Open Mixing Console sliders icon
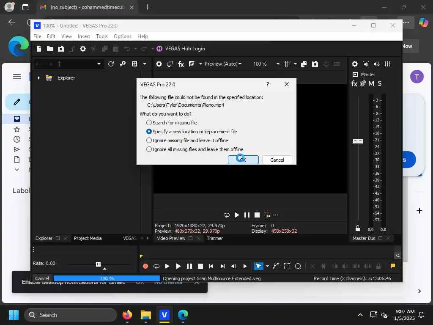The image size is (433, 325). coord(387,64)
